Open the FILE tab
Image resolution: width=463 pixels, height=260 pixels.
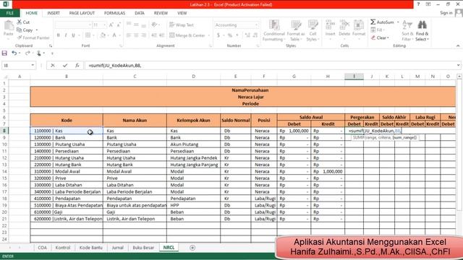tap(9, 13)
